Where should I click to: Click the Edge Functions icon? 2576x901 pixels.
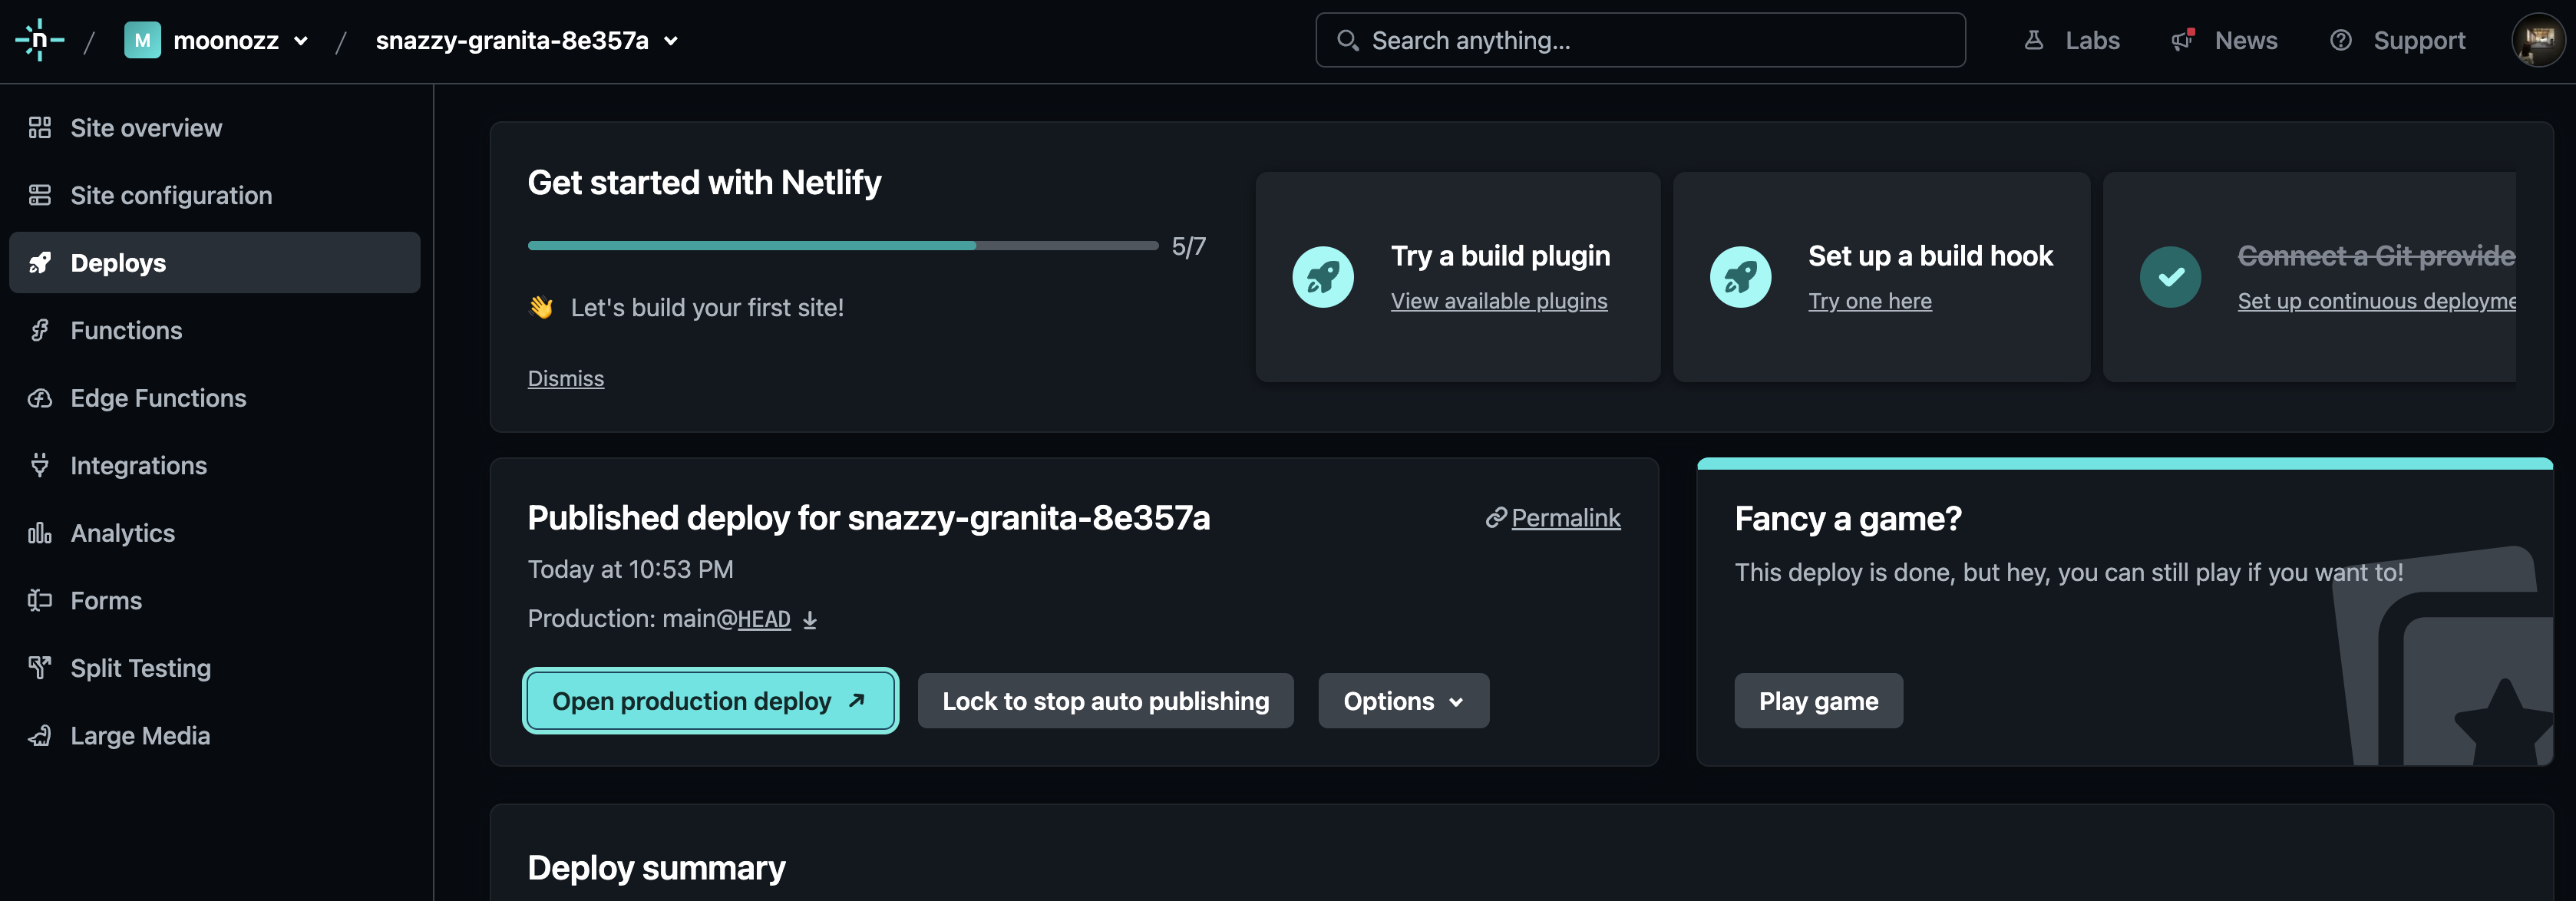(39, 398)
